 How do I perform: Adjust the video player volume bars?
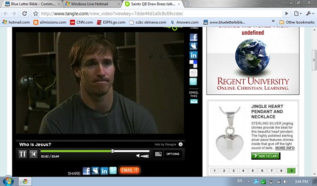tap(145, 156)
